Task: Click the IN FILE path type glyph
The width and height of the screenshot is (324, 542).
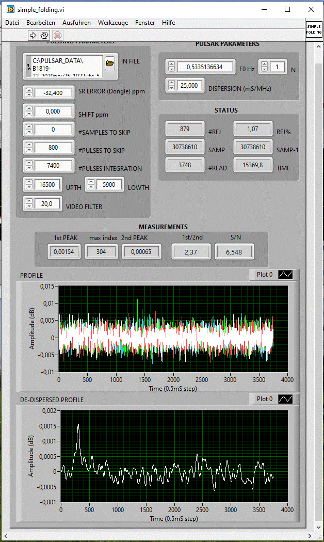Action: pyautogui.click(x=29, y=66)
